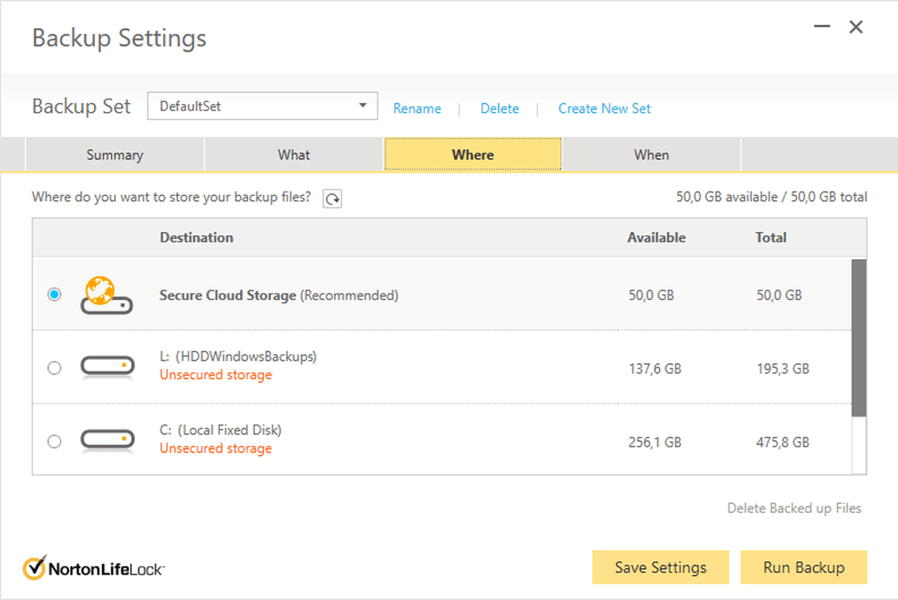
Task: Choose the L: drive radio button
Action: [54, 368]
